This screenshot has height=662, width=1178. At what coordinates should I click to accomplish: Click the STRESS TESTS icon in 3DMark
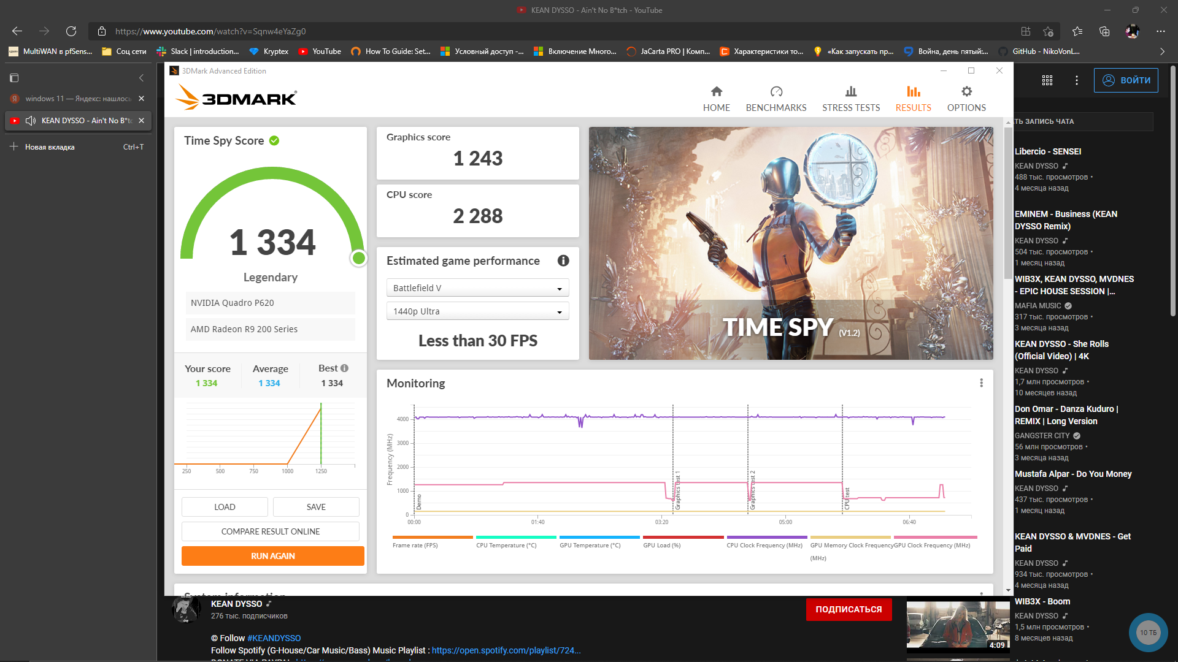click(851, 91)
